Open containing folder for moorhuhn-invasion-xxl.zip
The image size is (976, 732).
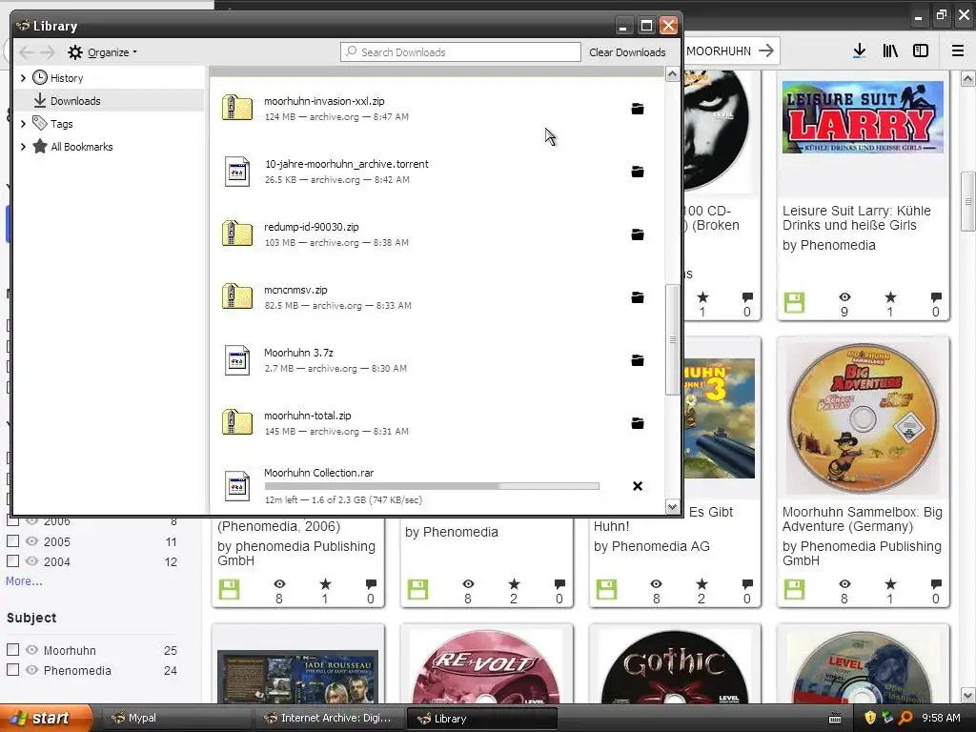(x=638, y=109)
